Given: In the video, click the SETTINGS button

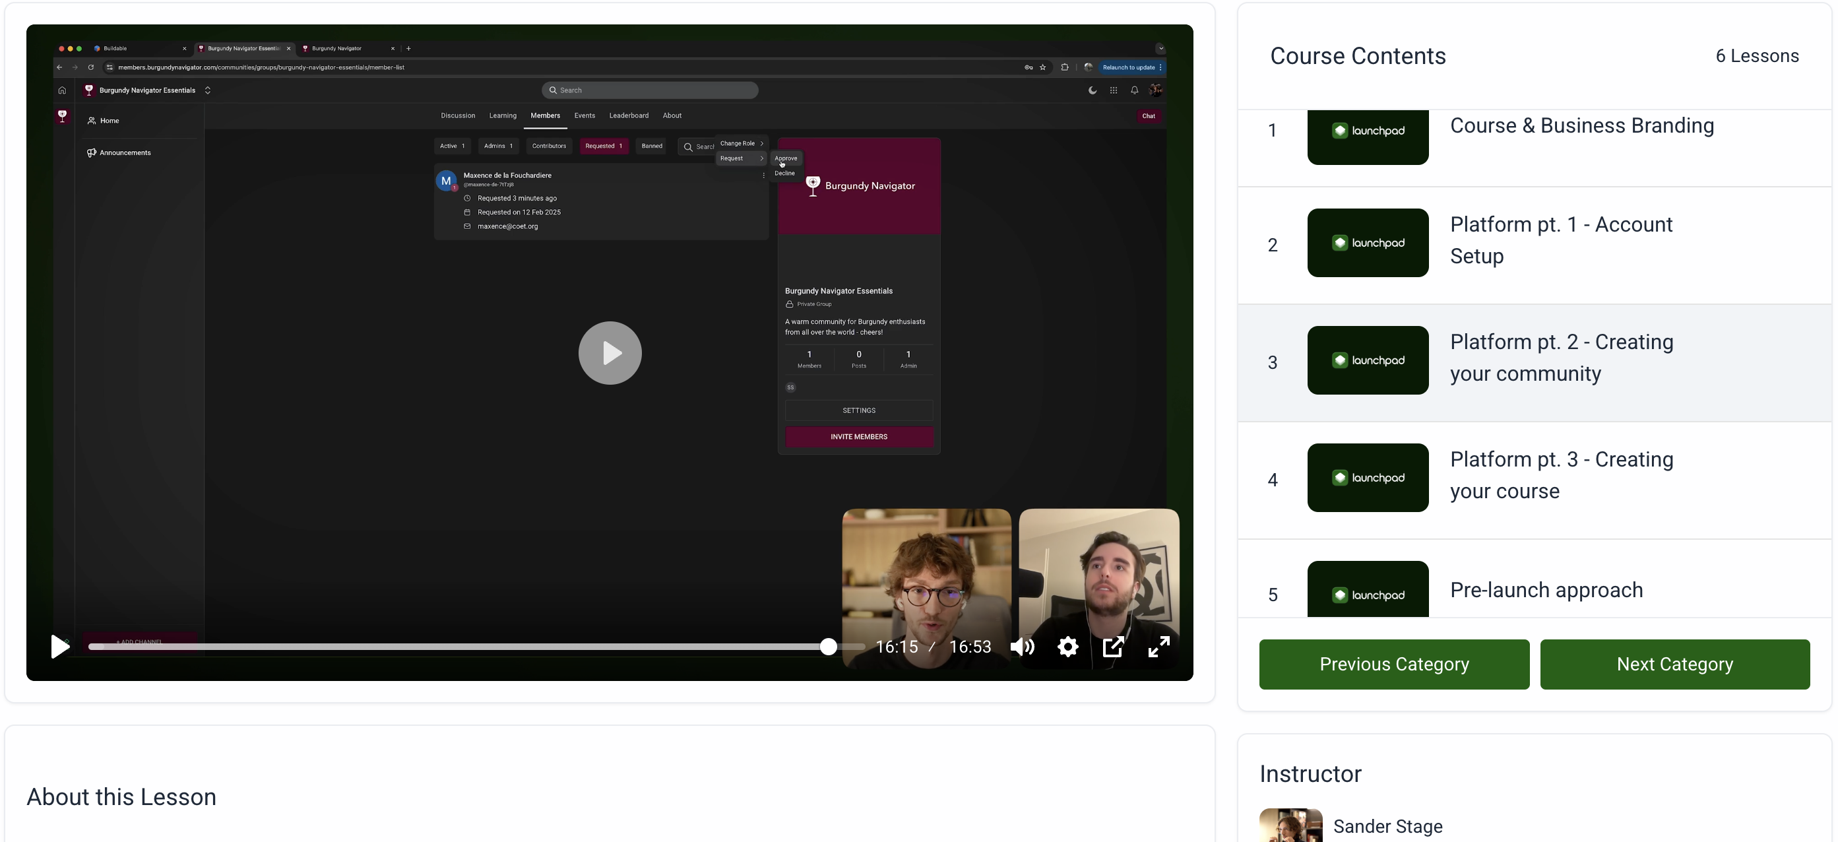Looking at the screenshot, I should (859, 410).
